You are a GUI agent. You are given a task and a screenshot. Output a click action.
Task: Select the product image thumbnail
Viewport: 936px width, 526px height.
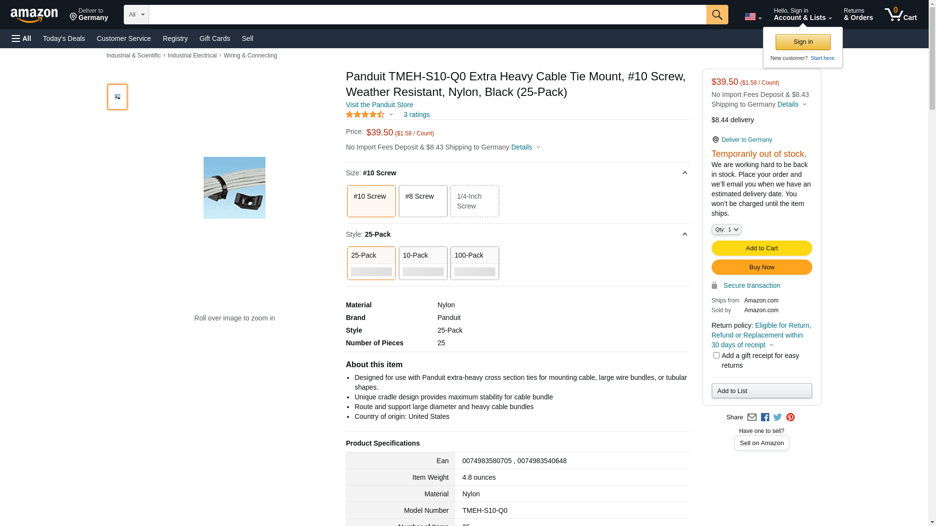(x=117, y=97)
